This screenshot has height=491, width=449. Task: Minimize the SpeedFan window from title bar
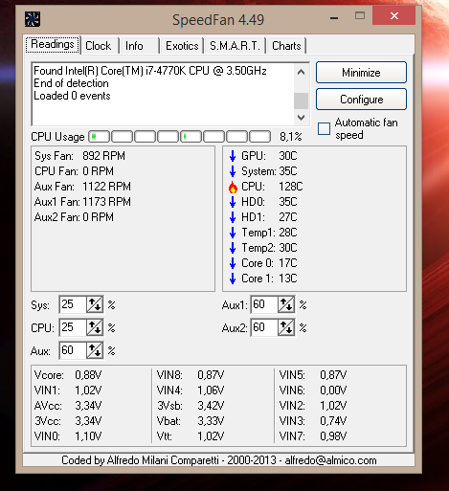tap(334, 18)
